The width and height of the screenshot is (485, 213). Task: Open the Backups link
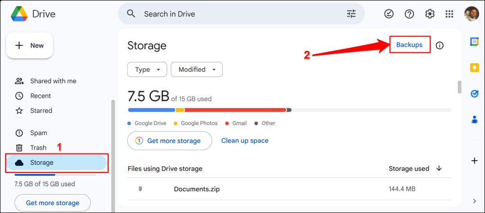click(x=409, y=45)
